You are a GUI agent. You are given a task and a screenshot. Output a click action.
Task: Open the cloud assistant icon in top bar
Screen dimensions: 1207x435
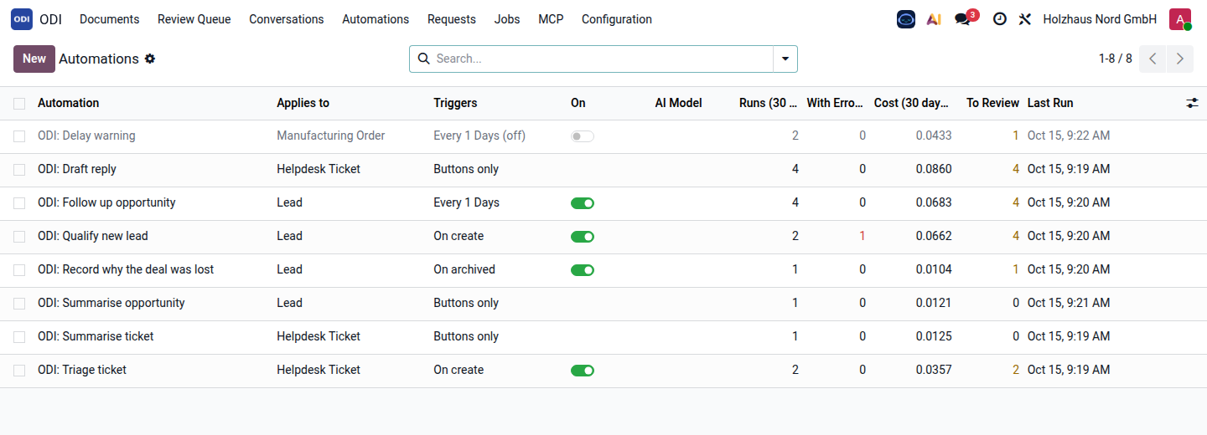[906, 19]
